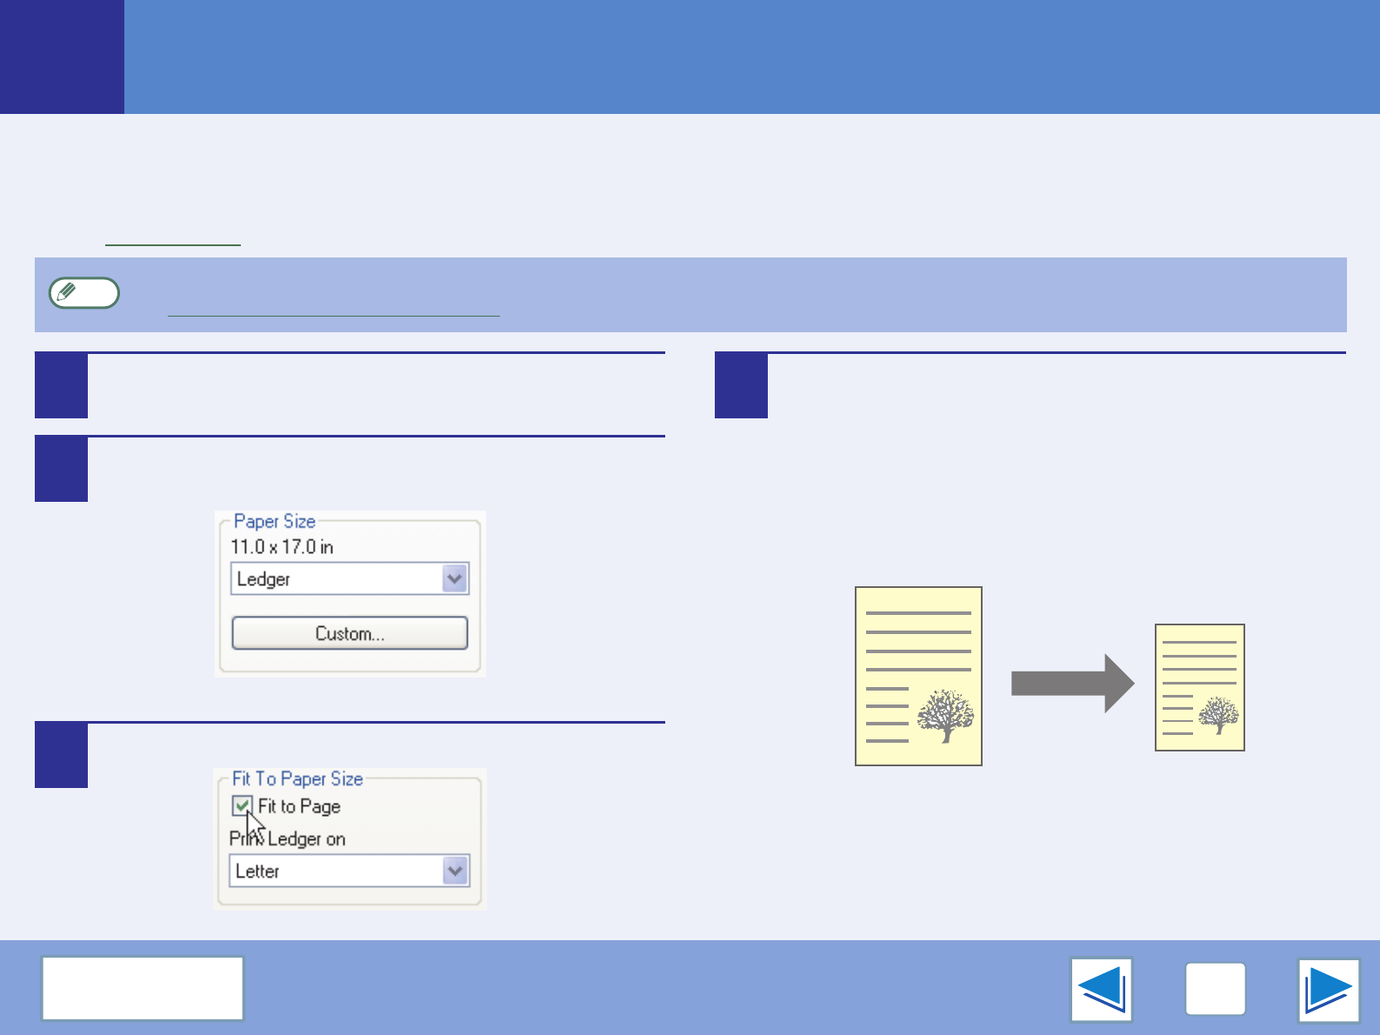Tick the Fit to Page checkbox
1380x1035 pixels.
[242, 806]
